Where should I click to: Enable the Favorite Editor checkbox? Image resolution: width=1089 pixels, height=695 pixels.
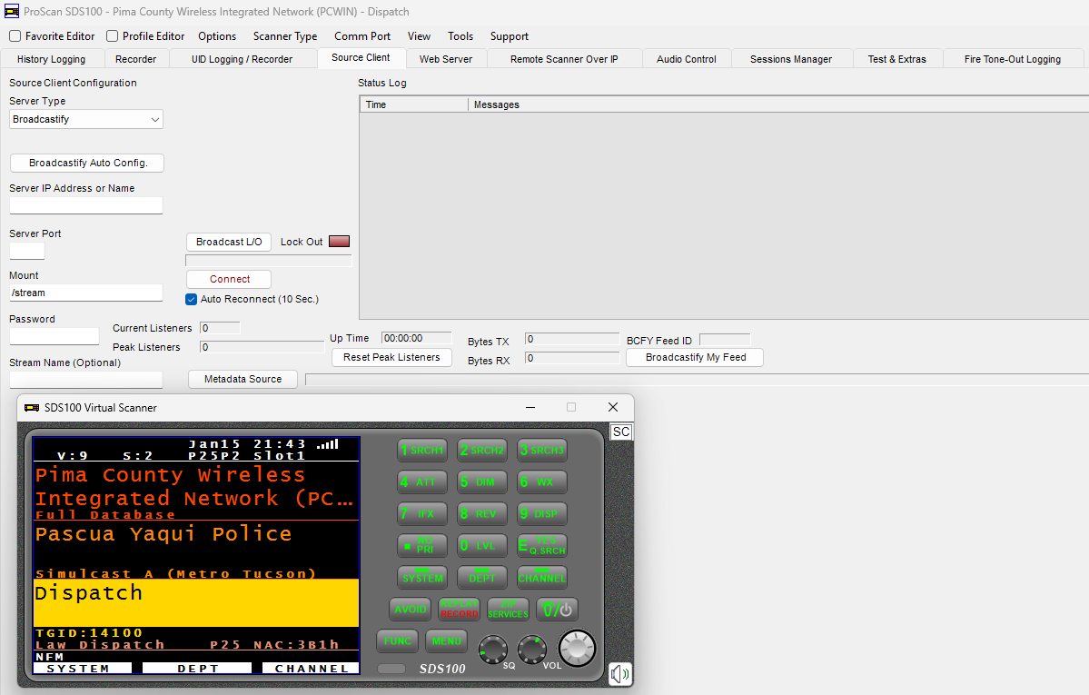(14, 36)
